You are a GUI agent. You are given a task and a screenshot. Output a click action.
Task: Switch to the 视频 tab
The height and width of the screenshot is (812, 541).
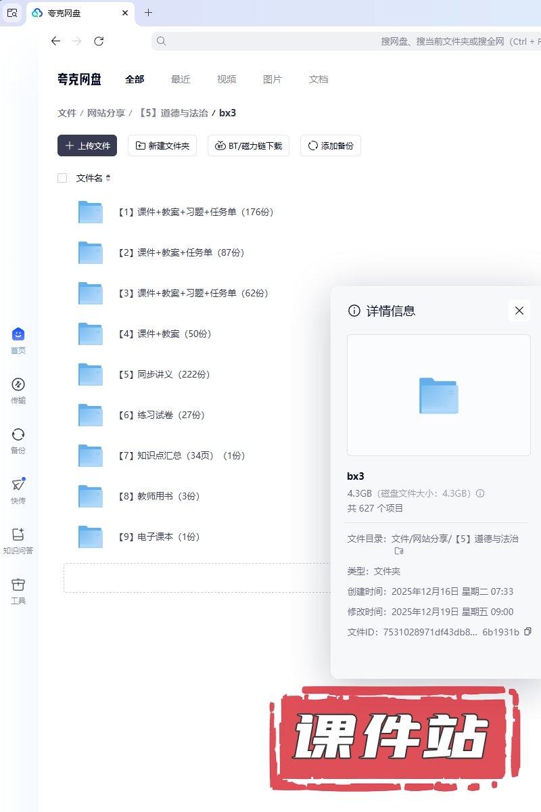click(227, 79)
